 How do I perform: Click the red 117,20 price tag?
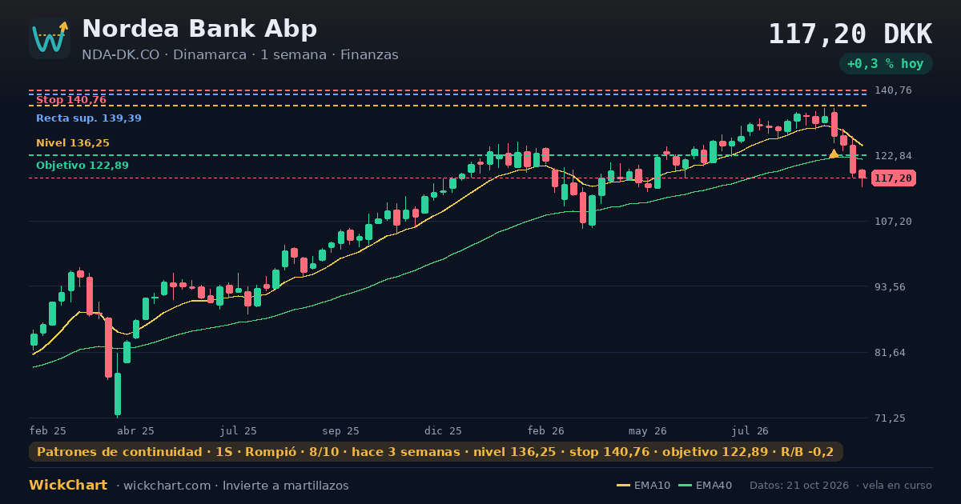pyautogui.click(x=894, y=178)
